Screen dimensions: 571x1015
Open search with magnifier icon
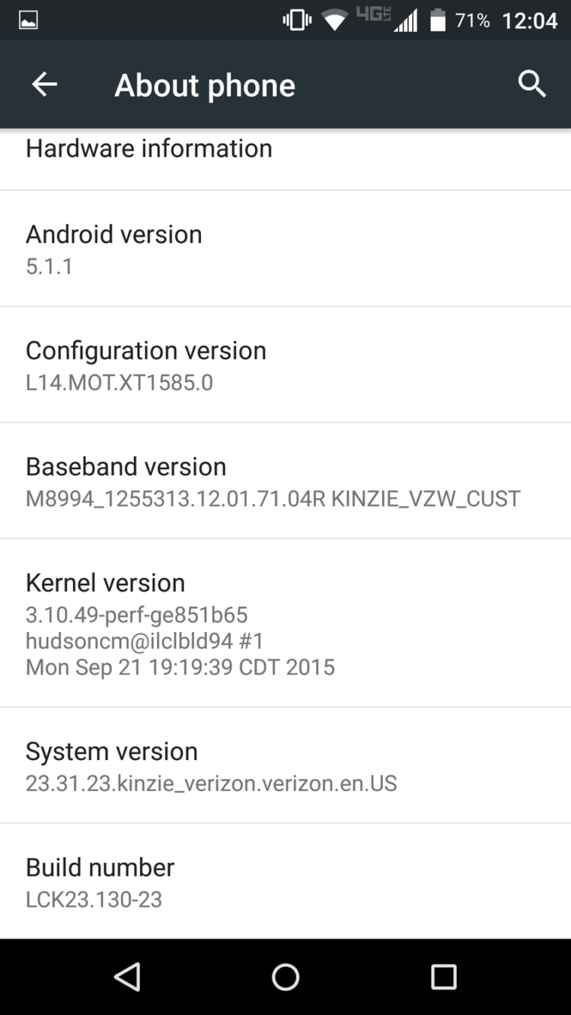pyautogui.click(x=532, y=85)
